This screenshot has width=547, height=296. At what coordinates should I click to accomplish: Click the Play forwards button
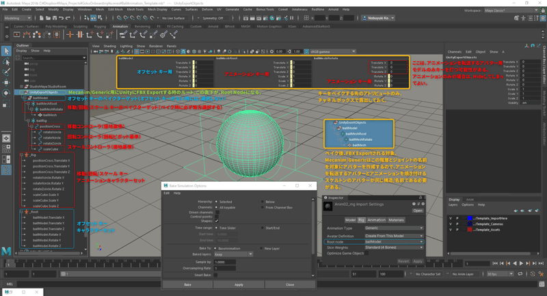[521, 264]
